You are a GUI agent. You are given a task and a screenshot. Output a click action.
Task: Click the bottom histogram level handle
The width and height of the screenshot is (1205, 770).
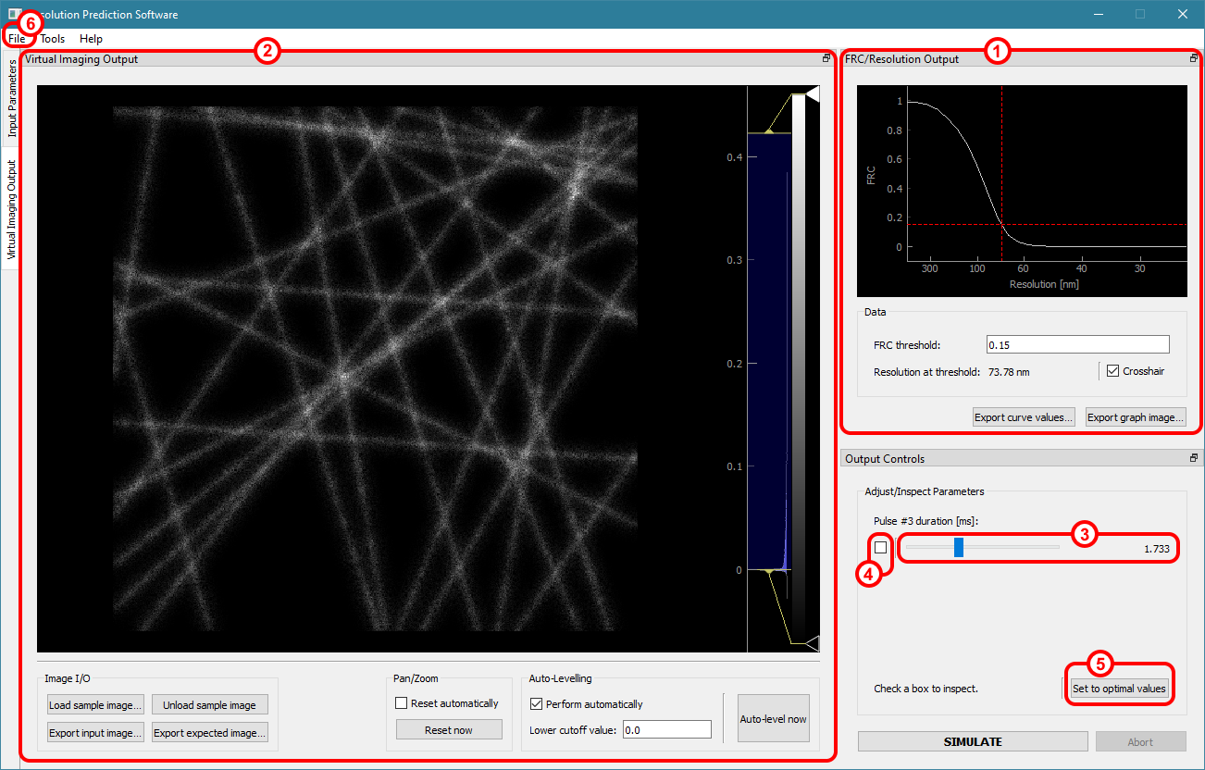(x=812, y=642)
